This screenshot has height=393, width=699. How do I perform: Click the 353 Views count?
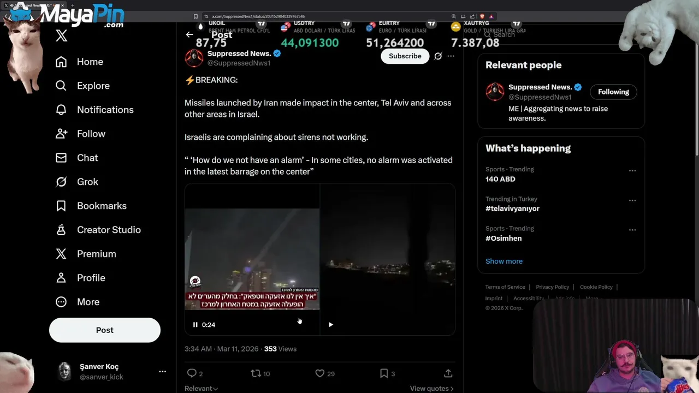click(x=280, y=349)
